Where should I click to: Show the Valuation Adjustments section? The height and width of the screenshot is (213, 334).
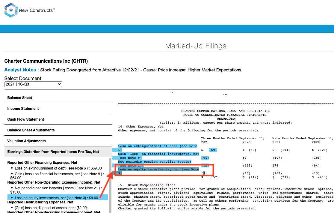pos(58,141)
